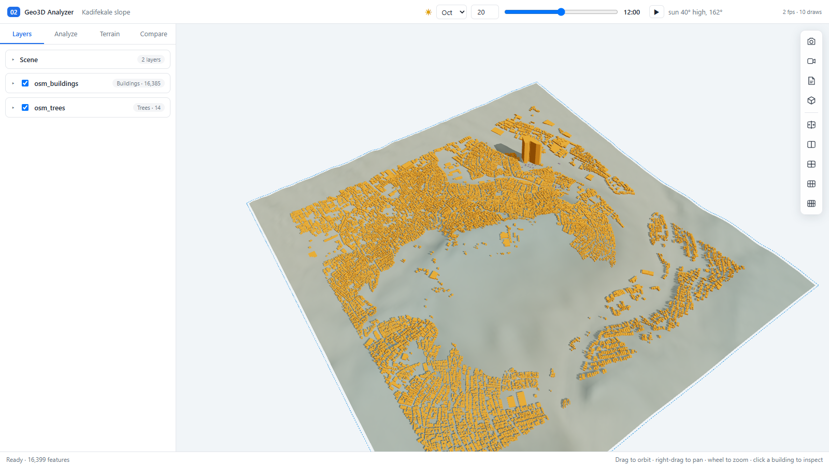Open the month dropdown showing Oct
This screenshot has height=466, width=829.
tap(451, 12)
